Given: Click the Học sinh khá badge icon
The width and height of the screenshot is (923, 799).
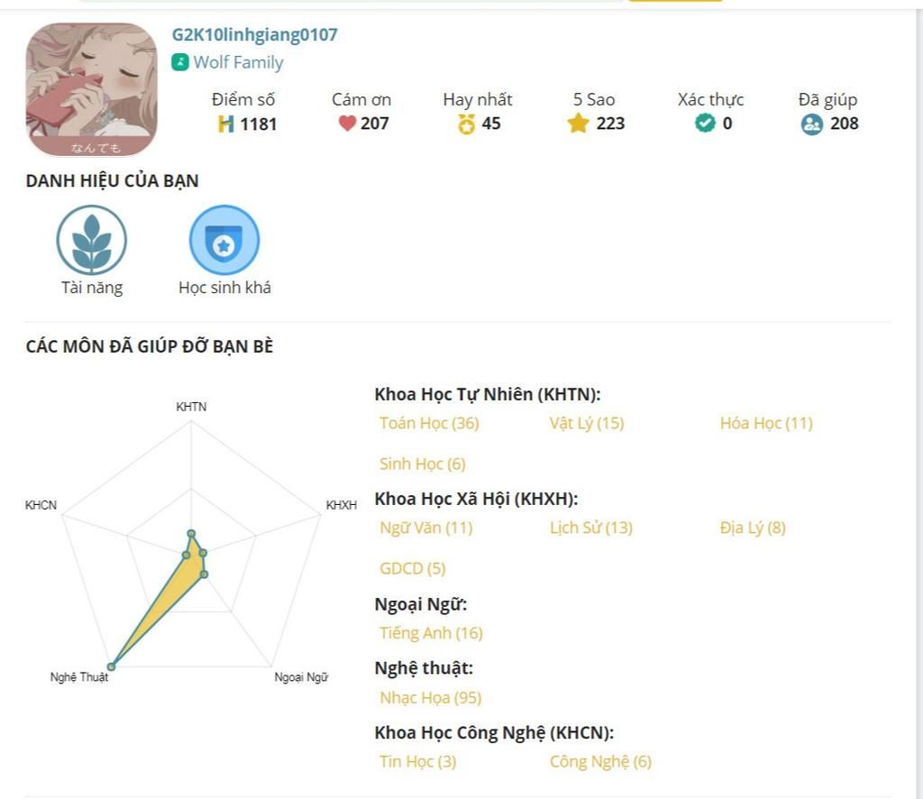Looking at the screenshot, I should 224,240.
